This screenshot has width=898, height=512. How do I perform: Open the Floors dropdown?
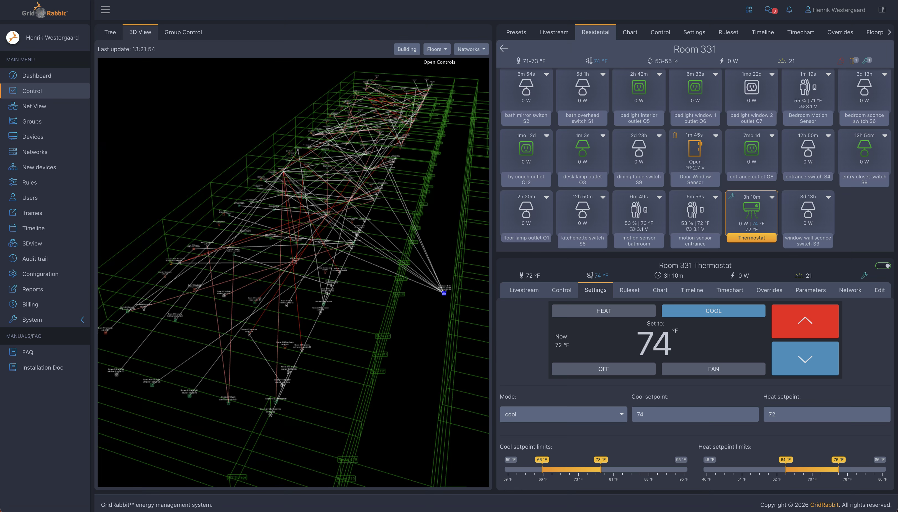pos(437,49)
